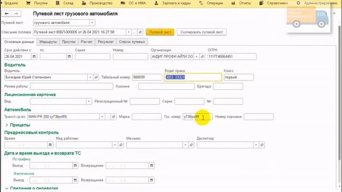The height and width of the screenshot is (192, 342).
Task: Close the form with X button
Action: (334, 13)
